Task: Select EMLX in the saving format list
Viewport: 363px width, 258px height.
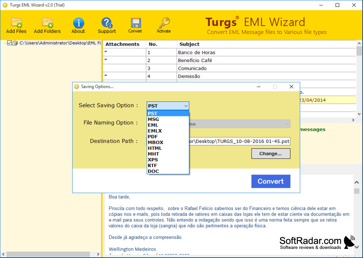Action: click(x=168, y=131)
